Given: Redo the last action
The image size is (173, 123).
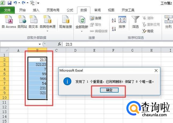Looking at the screenshot, I should click(x=24, y=3).
